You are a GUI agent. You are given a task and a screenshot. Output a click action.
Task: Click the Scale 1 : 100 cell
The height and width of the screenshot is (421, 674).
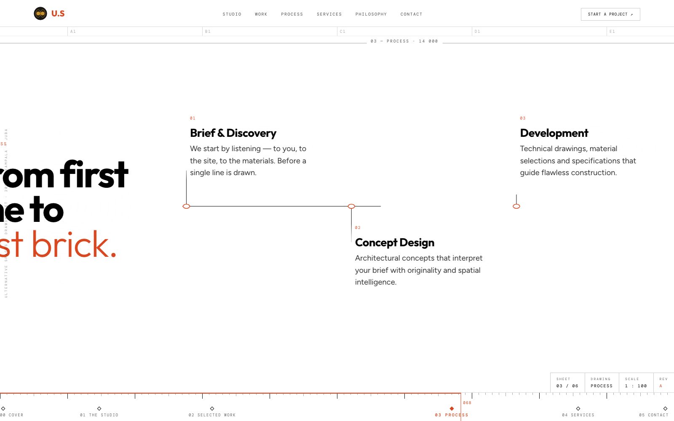pos(636,382)
